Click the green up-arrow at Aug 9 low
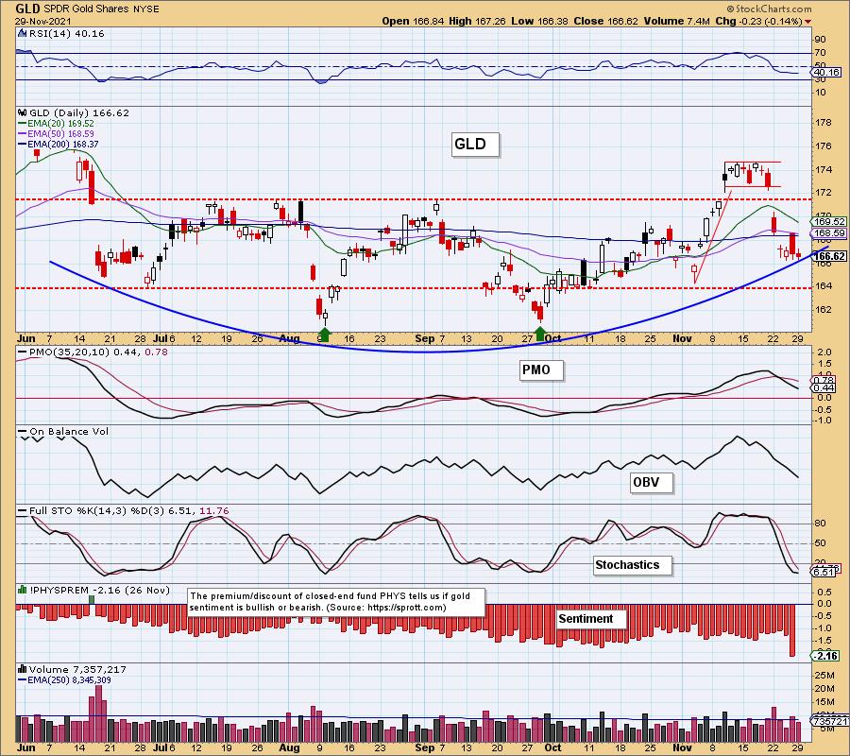Image resolution: width=850 pixels, height=756 pixels. 324,335
